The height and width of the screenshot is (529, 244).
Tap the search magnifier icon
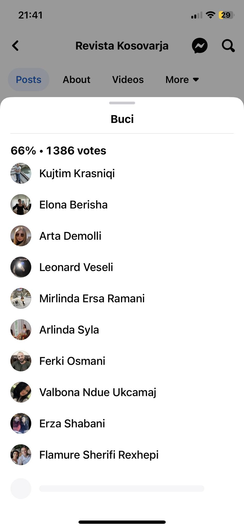(x=228, y=46)
